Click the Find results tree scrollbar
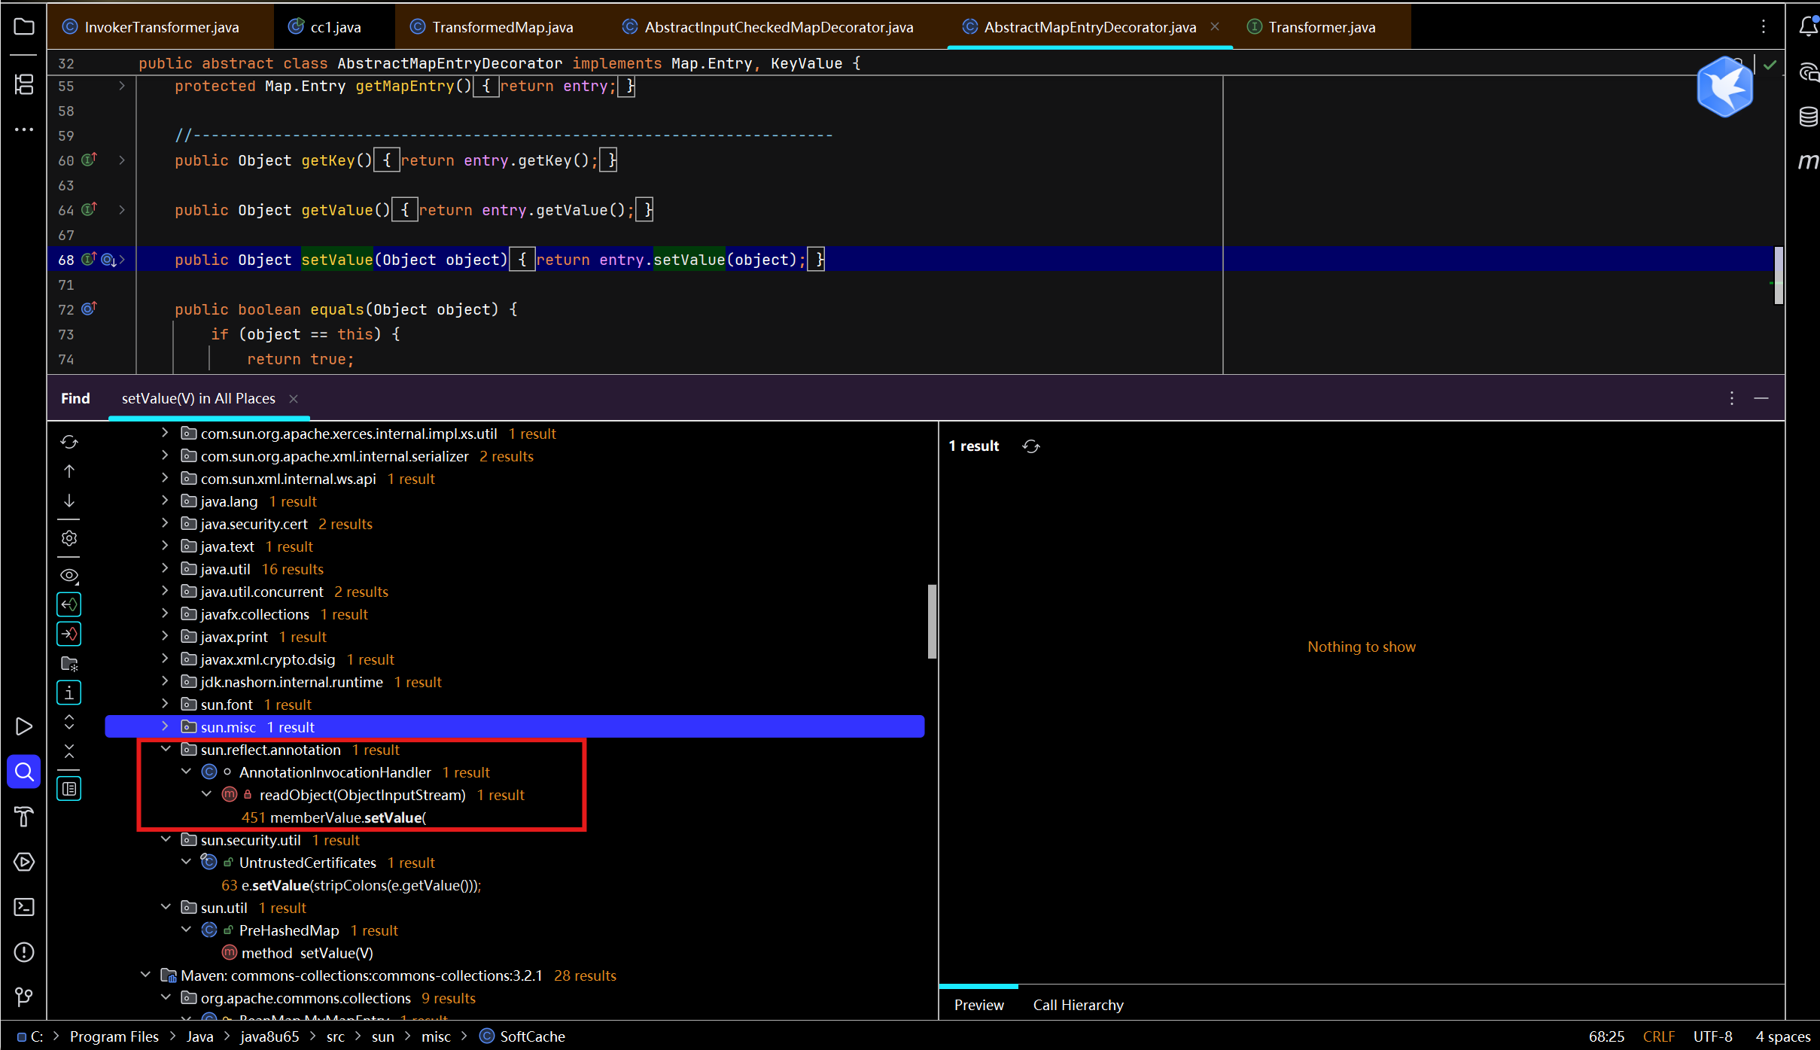 pos(932,622)
